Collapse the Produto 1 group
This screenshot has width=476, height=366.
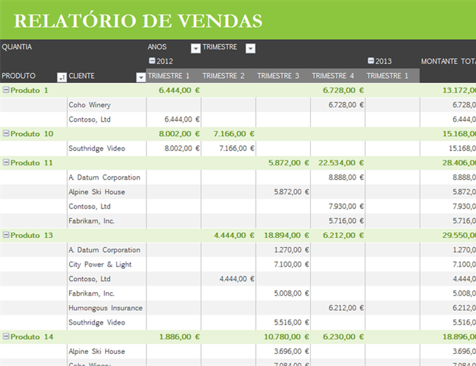pyautogui.click(x=6, y=89)
